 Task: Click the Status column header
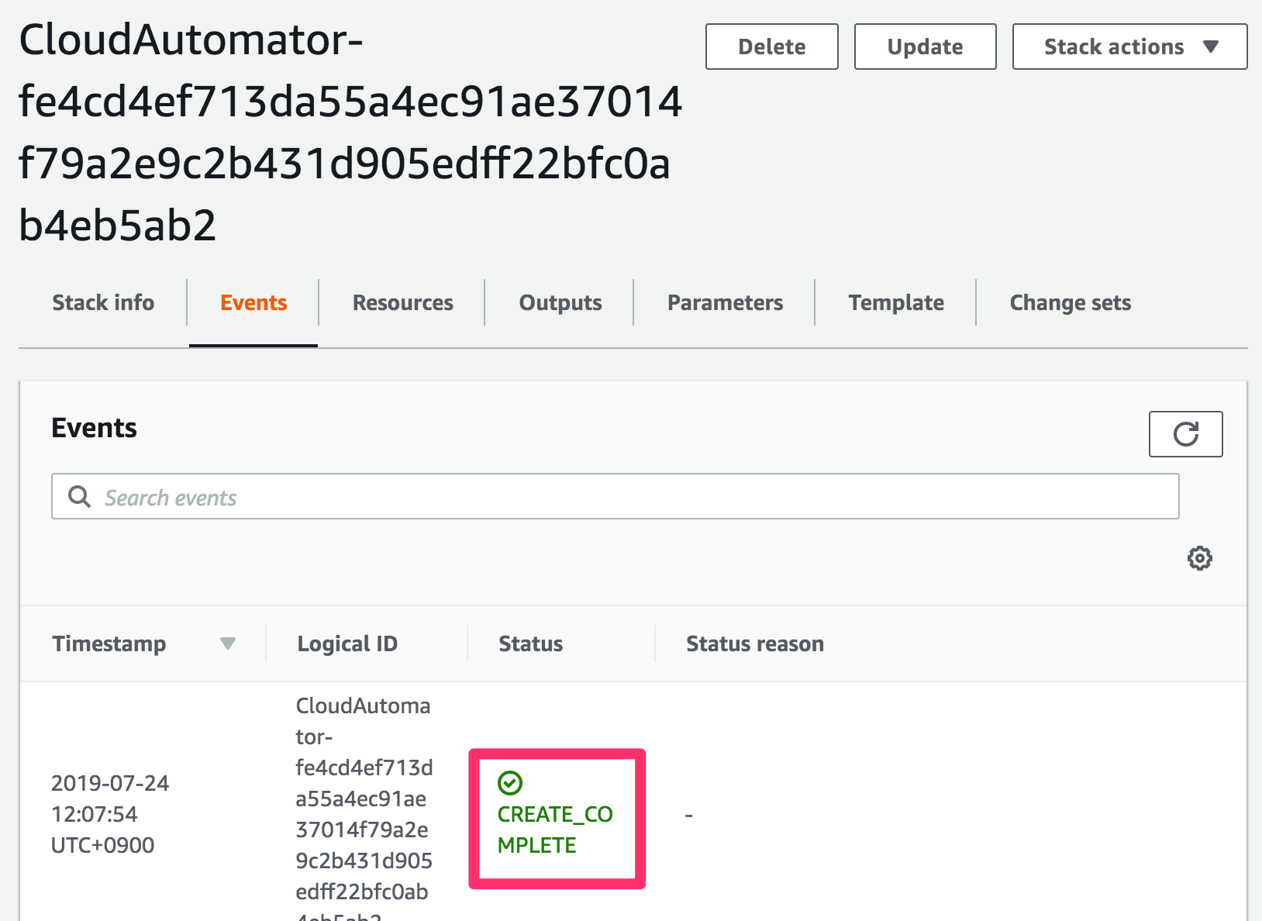point(530,643)
